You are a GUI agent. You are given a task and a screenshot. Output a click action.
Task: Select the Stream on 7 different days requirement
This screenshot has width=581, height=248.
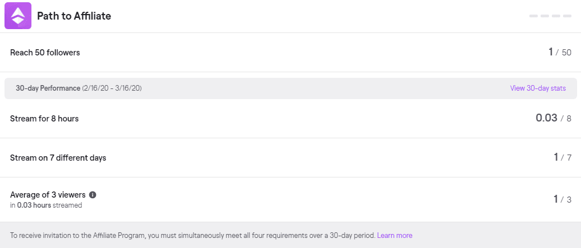(58, 158)
